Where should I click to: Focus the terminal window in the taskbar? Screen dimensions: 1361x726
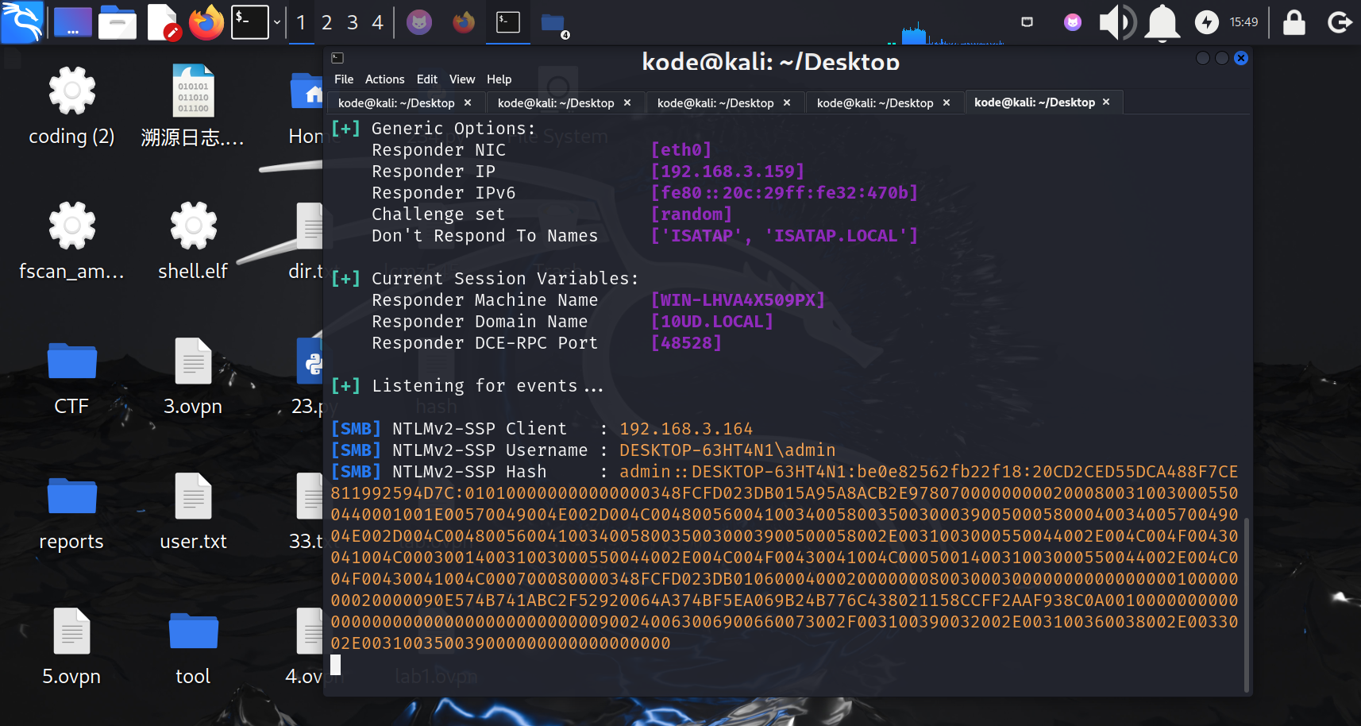point(508,22)
